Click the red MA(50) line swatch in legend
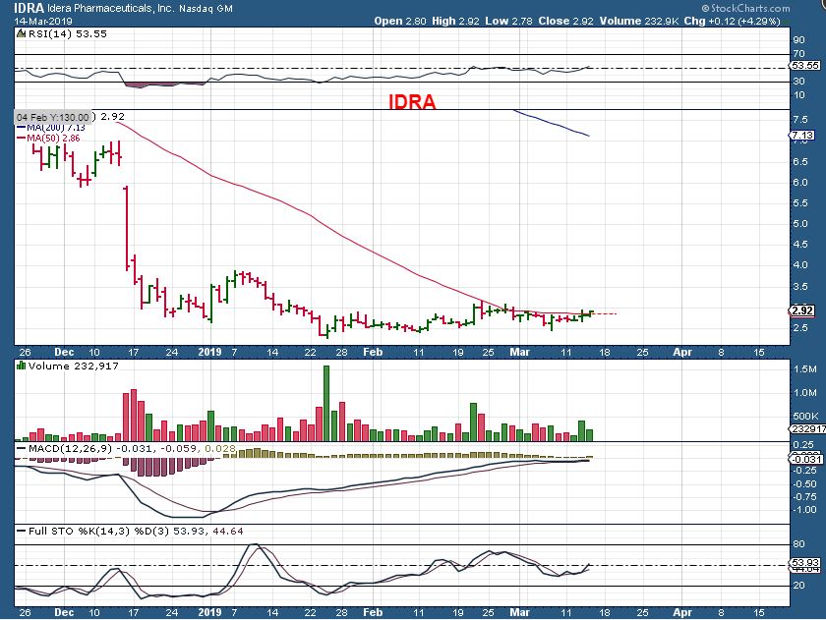Screen dimensions: 826x620 tap(21, 139)
